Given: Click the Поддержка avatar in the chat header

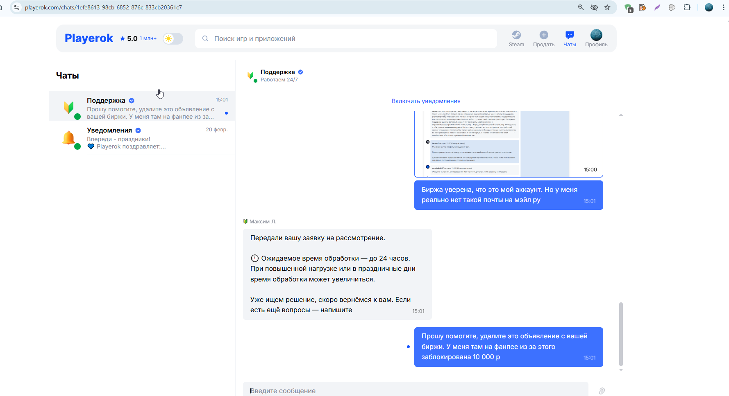Looking at the screenshot, I should pyautogui.click(x=251, y=75).
